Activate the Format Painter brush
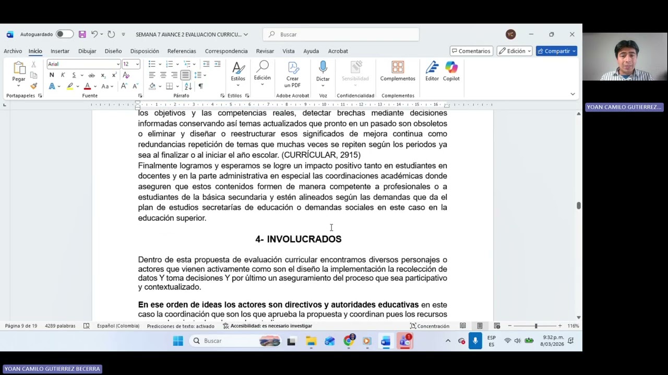 33,86
